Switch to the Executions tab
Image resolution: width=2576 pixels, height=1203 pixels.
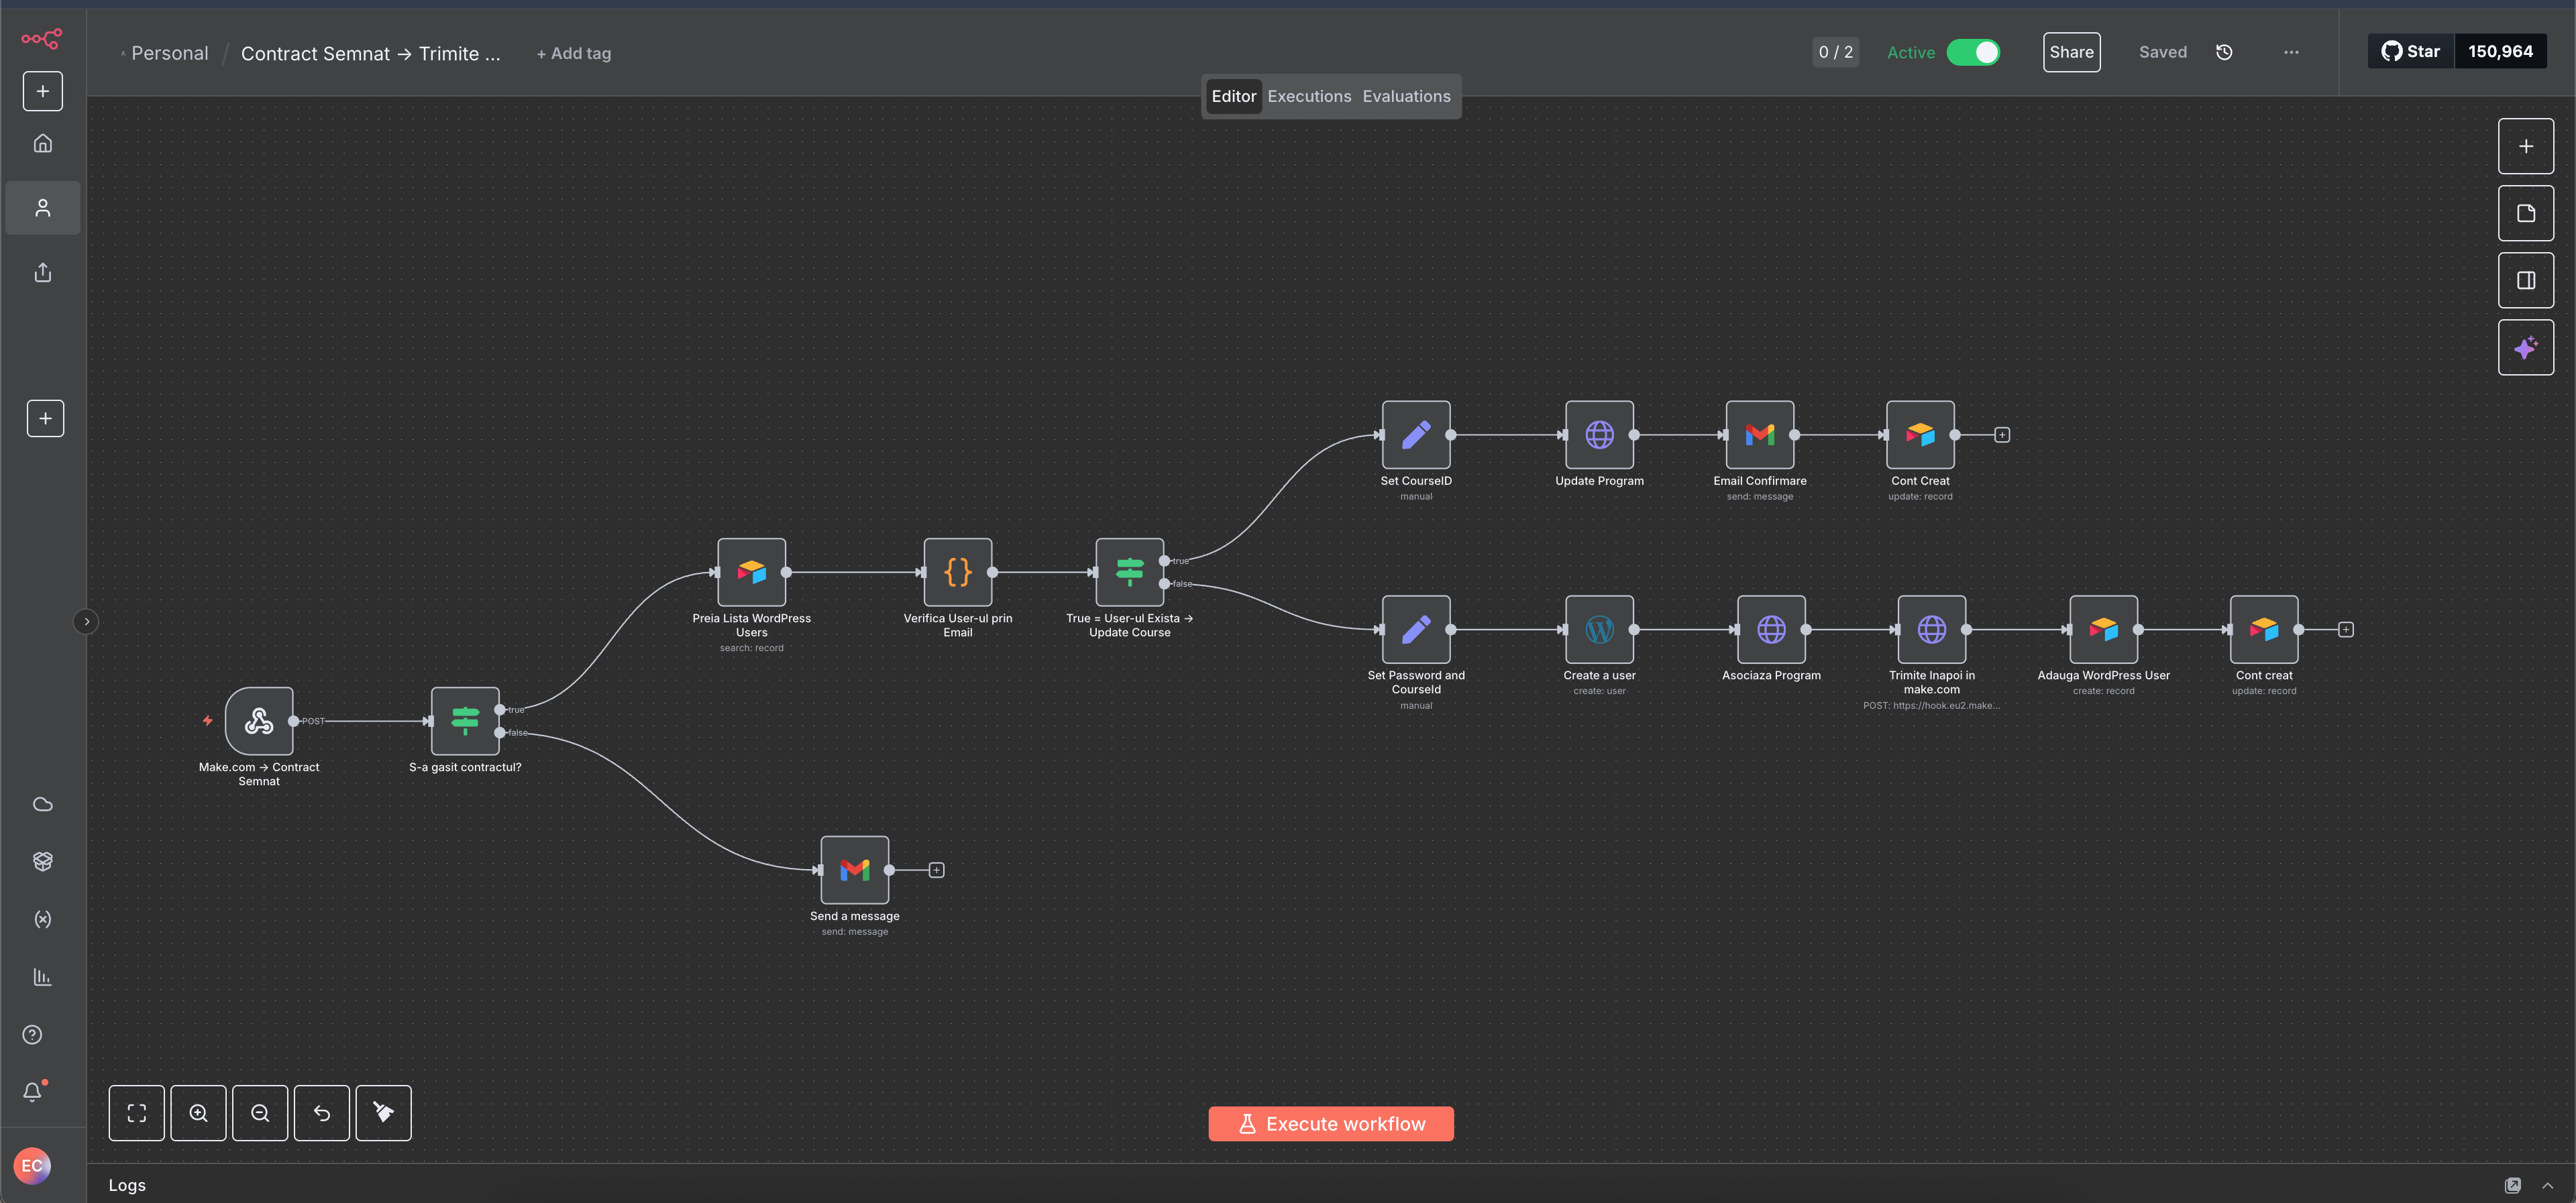[1309, 96]
